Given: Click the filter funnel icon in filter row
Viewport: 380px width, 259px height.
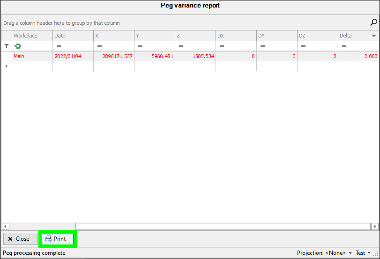Looking at the screenshot, I should pos(6,46).
